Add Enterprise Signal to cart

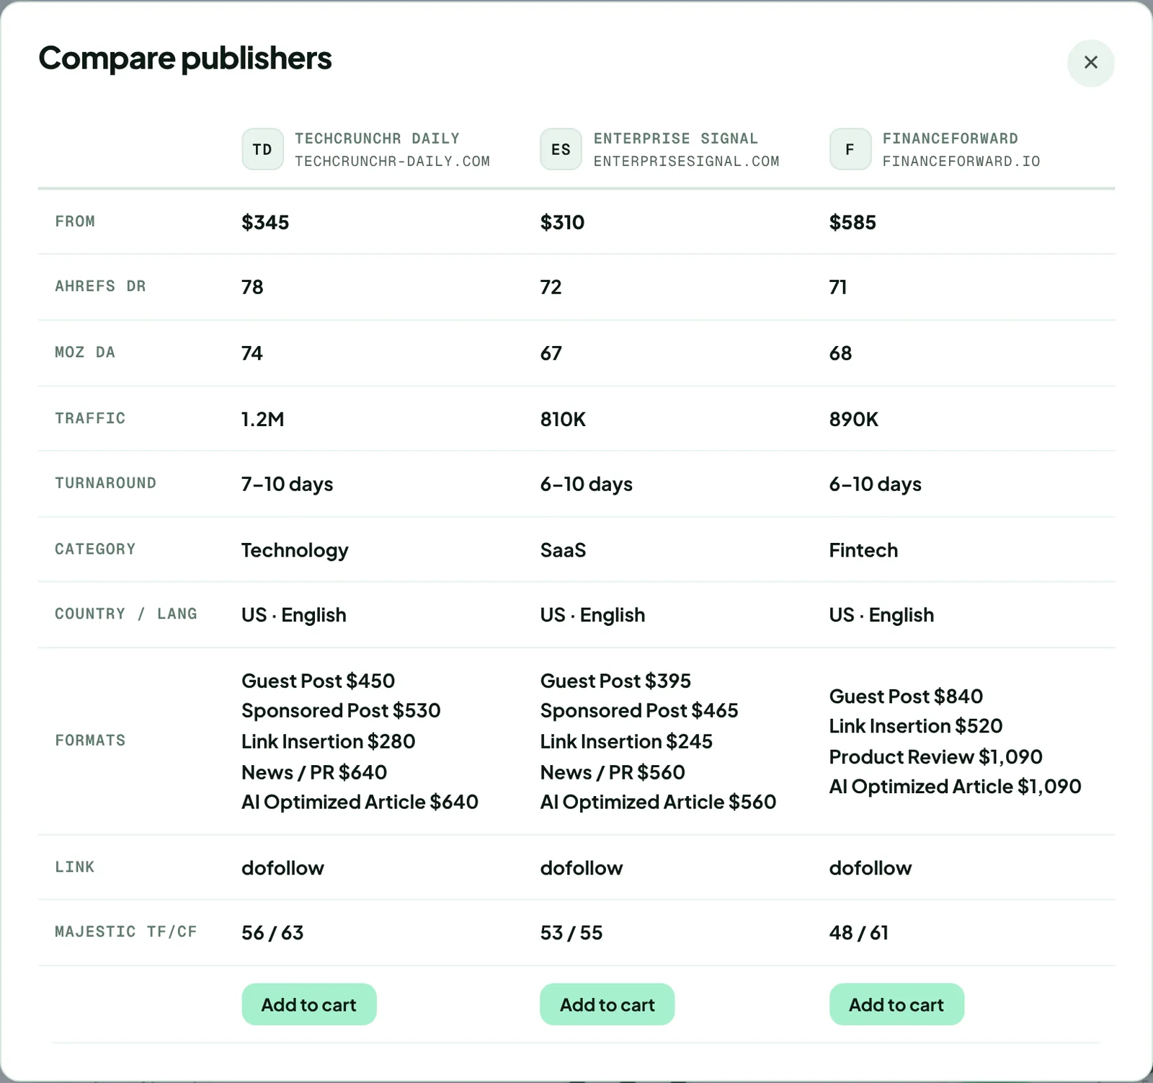[607, 1004]
